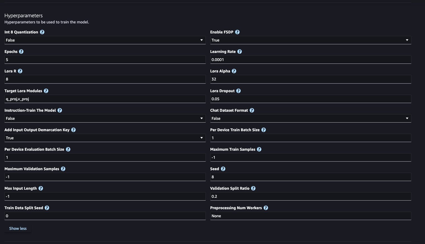
Task: Open the Instruction-Train The Model dropdown
Action: click(105, 118)
